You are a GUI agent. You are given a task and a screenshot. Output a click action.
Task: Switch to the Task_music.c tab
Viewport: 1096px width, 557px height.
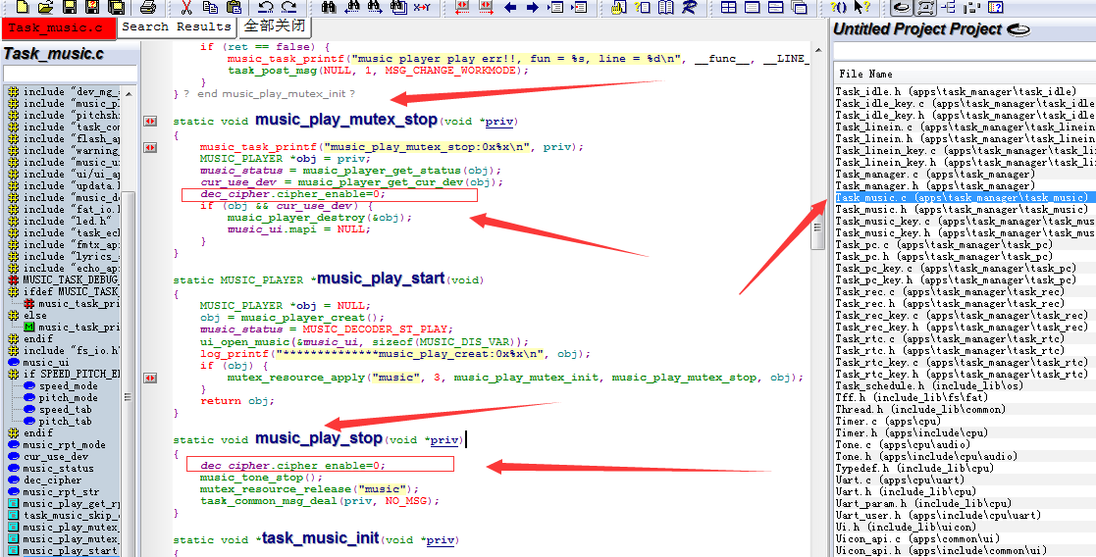tap(58, 28)
